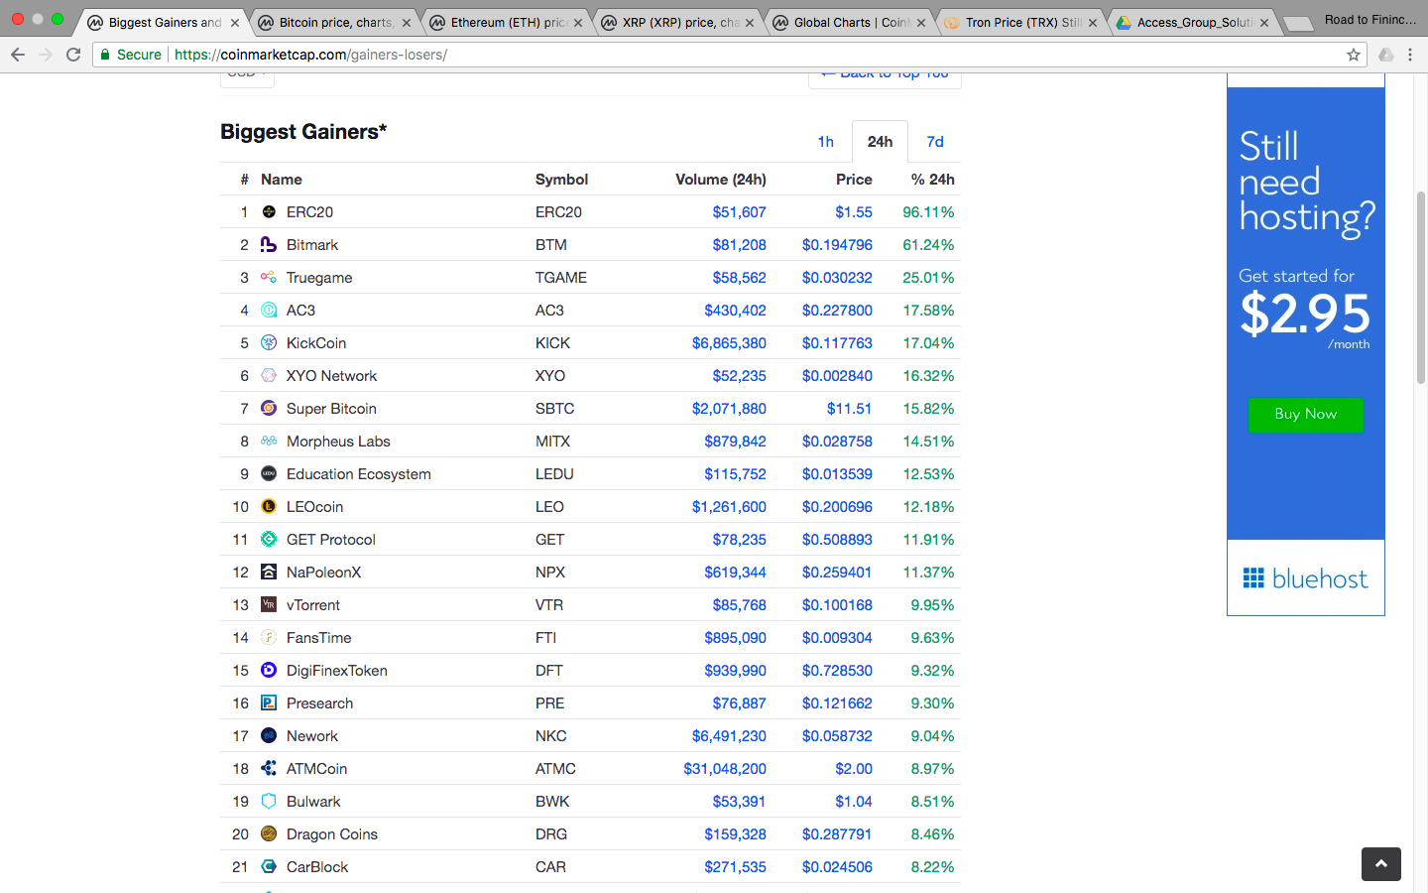Viewport: 1428px width, 893px height.
Task: Click the Secure padlock site info
Action: pos(130,55)
